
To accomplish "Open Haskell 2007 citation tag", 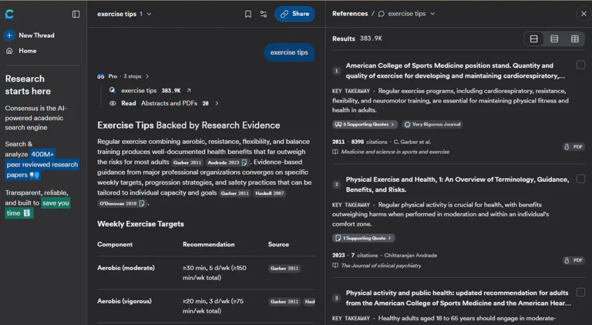I will [x=269, y=193].
